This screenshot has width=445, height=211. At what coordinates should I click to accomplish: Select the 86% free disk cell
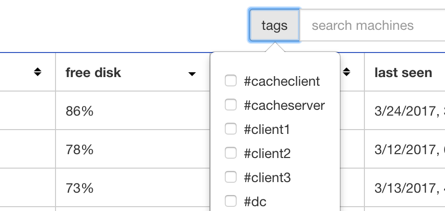[x=80, y=111]
